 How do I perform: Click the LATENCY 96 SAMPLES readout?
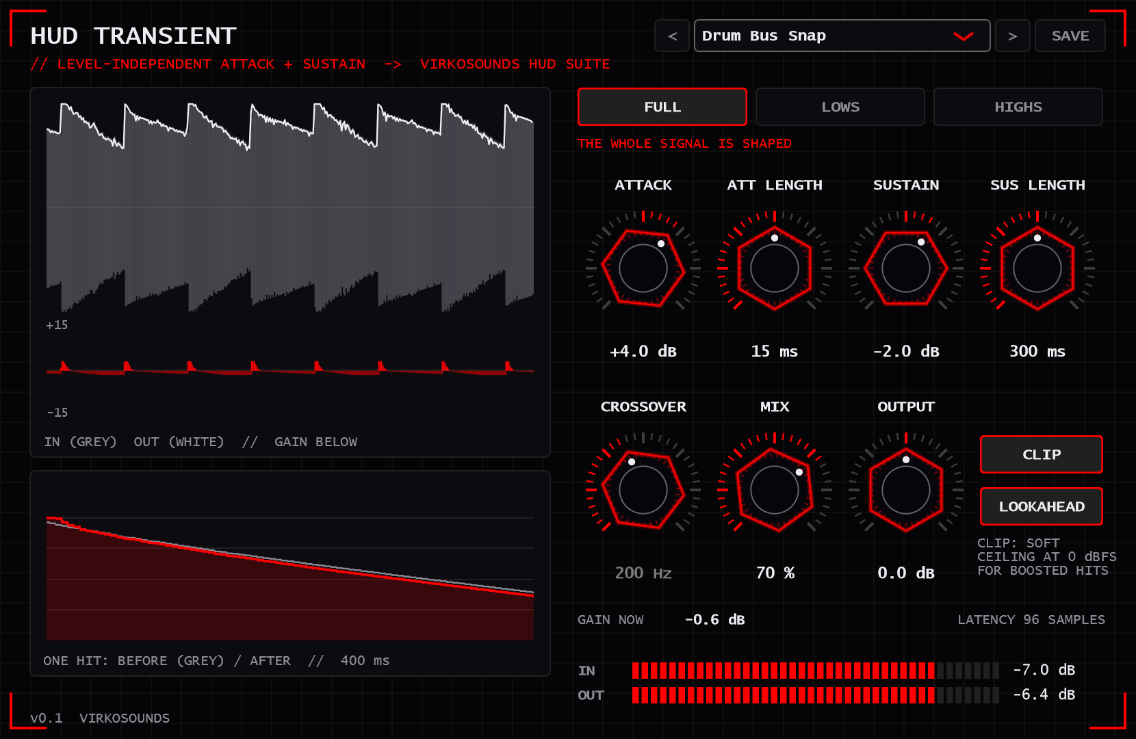1031,619
